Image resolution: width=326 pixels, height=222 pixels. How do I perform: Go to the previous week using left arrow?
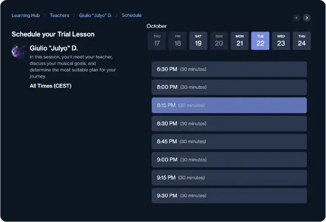pos(297,18)
